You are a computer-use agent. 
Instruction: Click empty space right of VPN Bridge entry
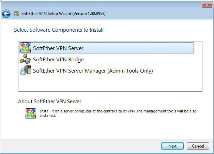[x=139, y=60]
